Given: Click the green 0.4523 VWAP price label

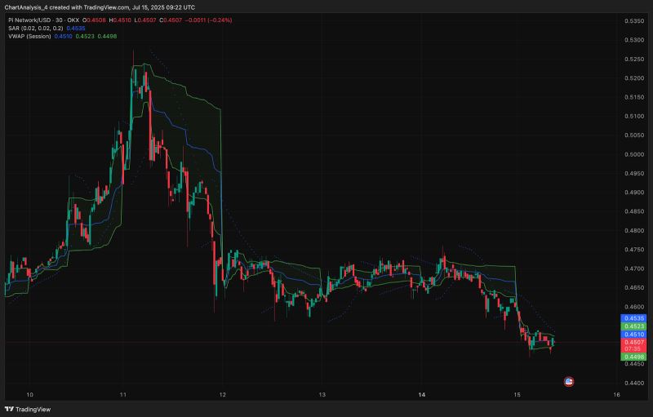Looking at the screenshot, I should 633,326.
